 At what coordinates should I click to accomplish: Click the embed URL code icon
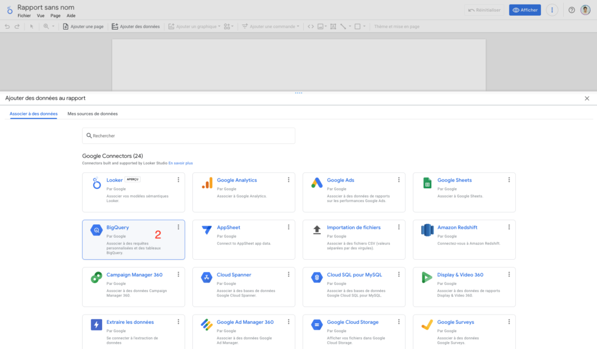[x=311, y=26]
